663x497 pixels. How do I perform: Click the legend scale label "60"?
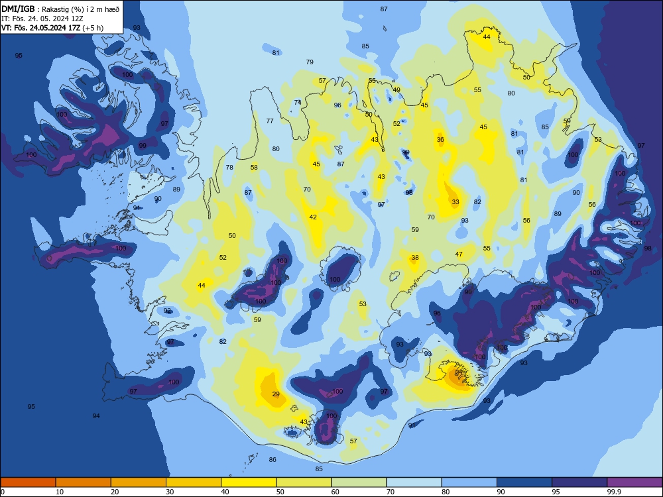pyautogui.click(x=335, y=492)
